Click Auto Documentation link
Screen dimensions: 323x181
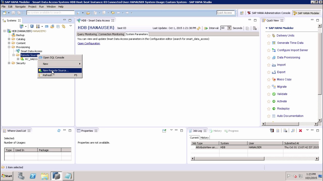coord(290,116)
